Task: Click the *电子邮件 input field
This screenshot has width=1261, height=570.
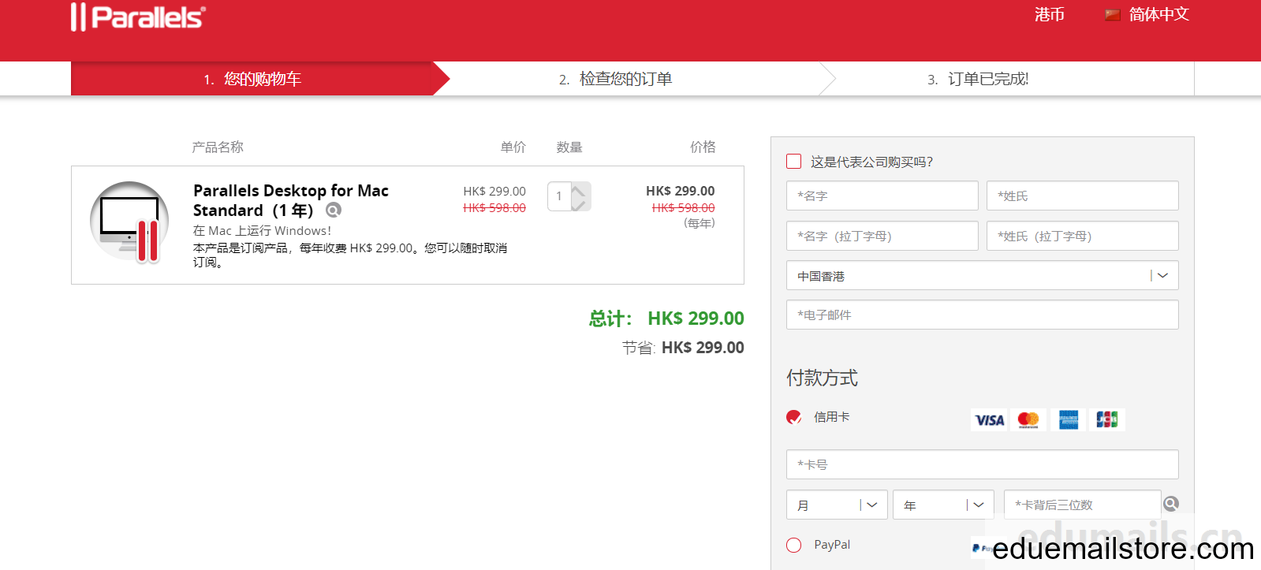Action: click(982, 315)
